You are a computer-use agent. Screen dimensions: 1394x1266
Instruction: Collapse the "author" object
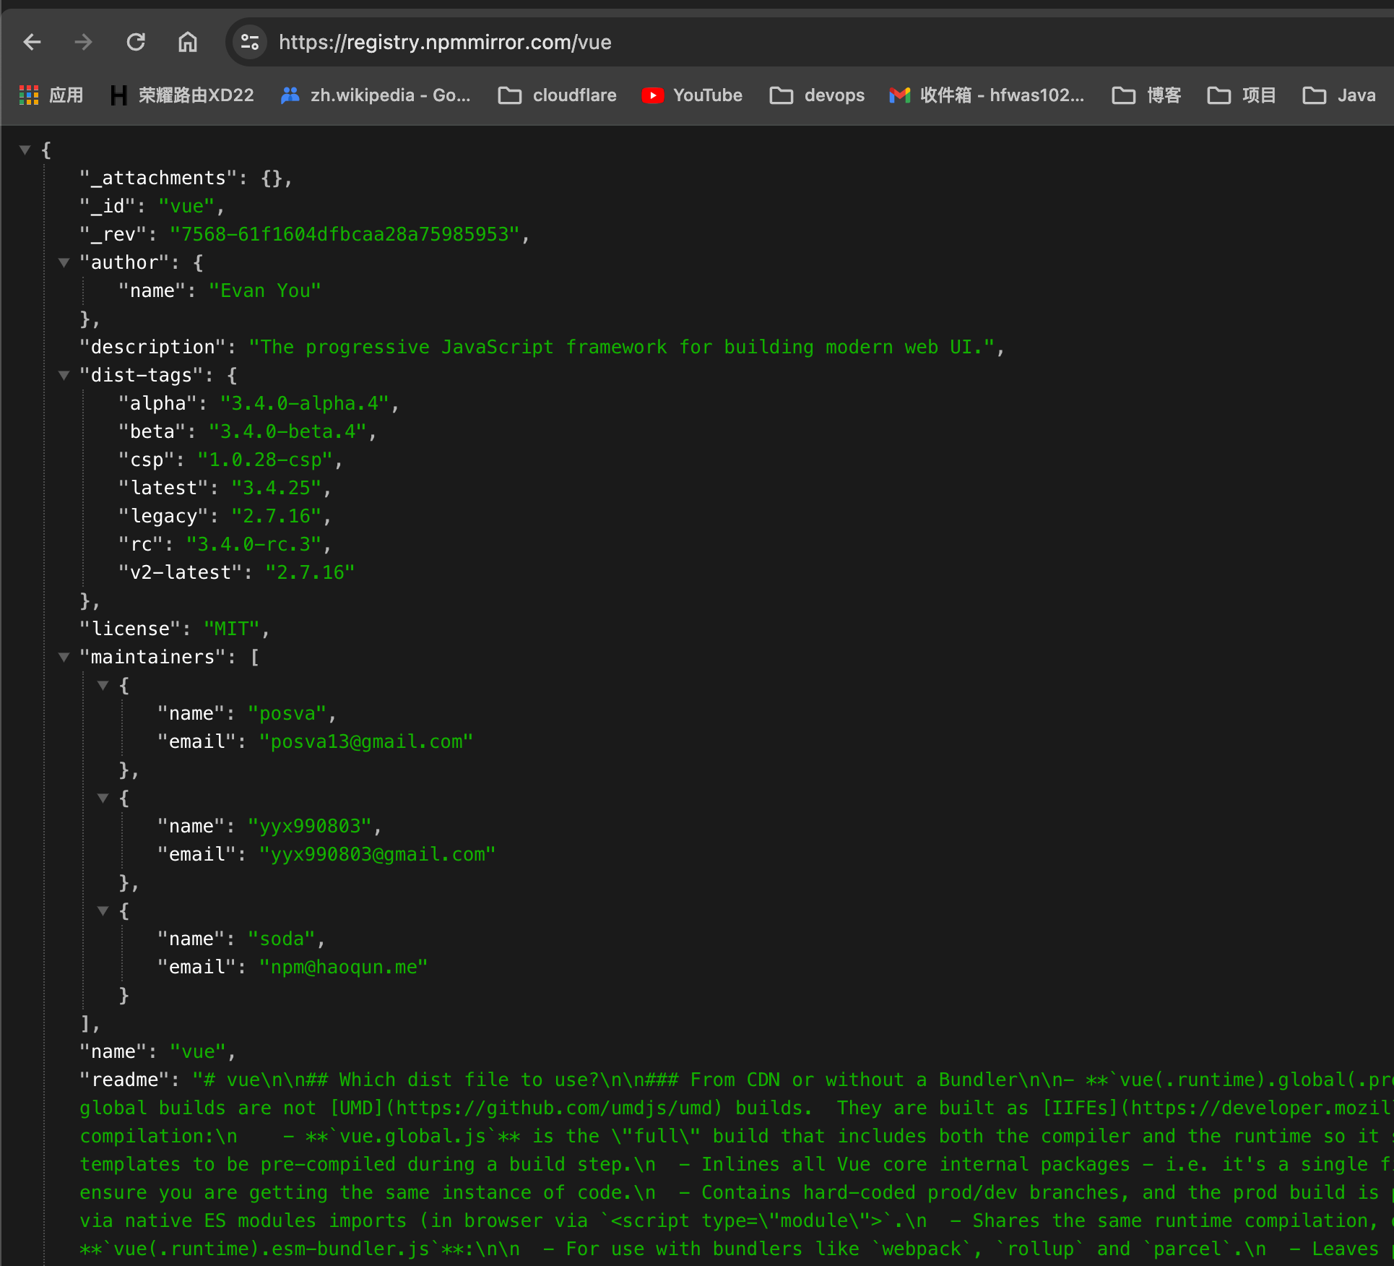[x=64, y=262]
